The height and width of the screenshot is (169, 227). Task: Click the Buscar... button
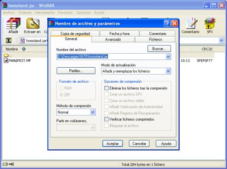[x=159, y=49]
